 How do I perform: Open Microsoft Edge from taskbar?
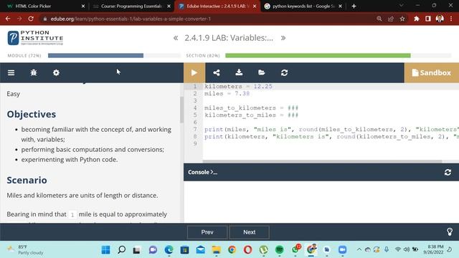(x=169, y=250)
